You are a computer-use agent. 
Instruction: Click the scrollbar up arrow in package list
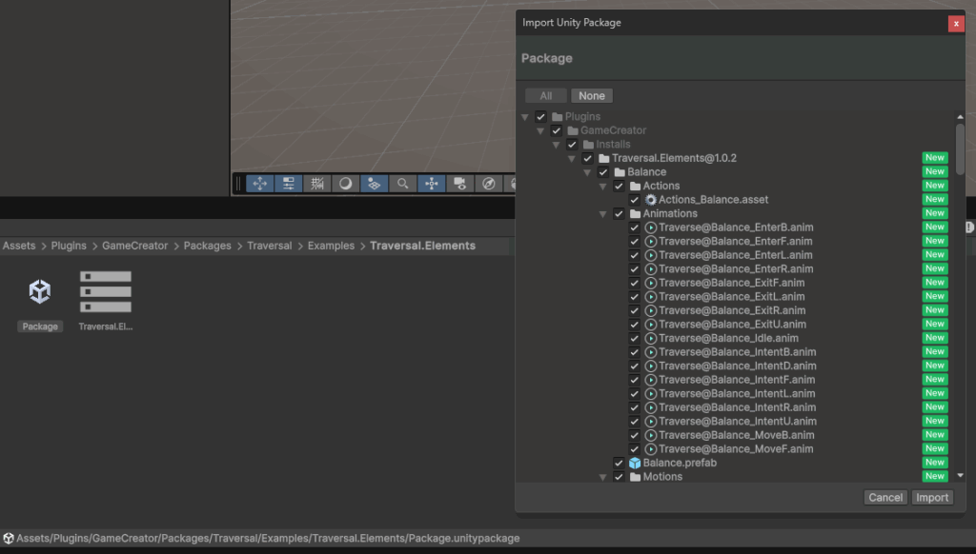(x=960, y=117)
